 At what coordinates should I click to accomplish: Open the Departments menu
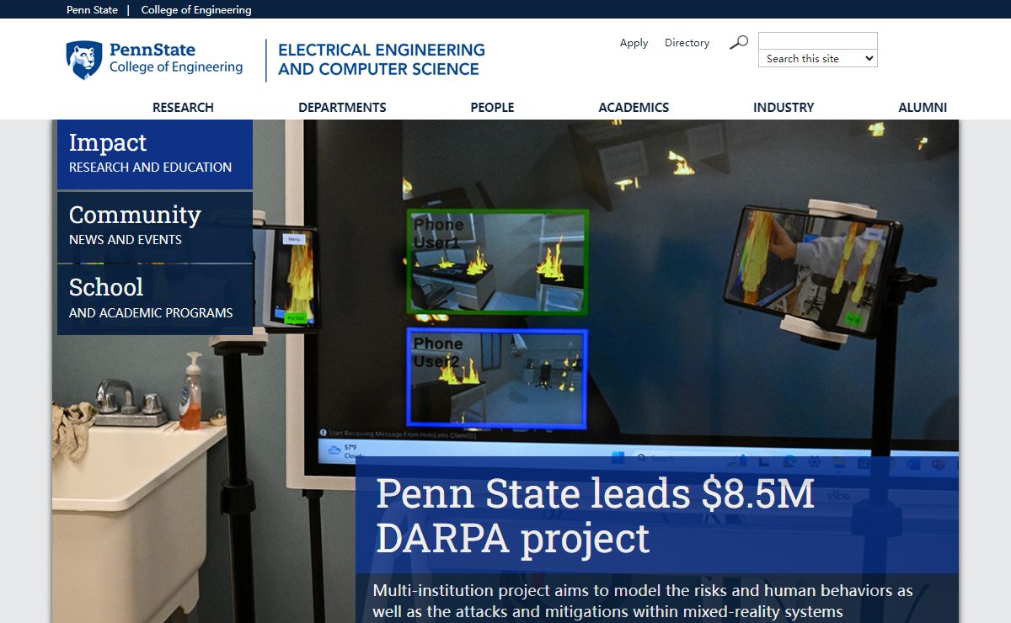(x=342, y=108)
